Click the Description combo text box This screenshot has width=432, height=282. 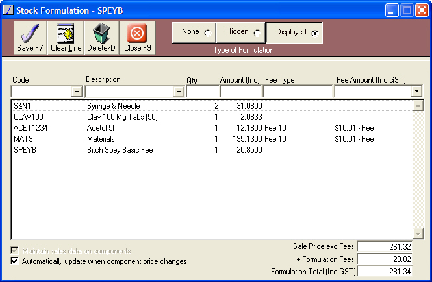pyautogui.click(x=130, y=92)
